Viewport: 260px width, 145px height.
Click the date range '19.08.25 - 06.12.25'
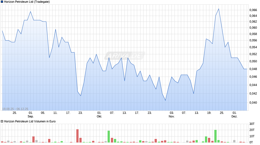[15, 109]
